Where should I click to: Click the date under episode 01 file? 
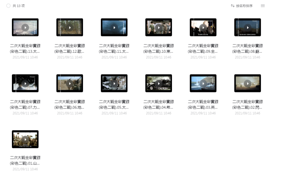[25, 169]
